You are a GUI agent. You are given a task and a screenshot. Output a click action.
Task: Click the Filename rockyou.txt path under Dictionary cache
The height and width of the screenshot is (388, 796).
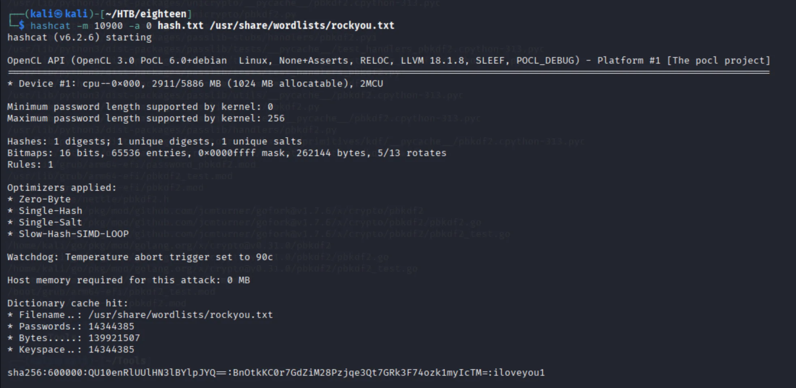180,315
